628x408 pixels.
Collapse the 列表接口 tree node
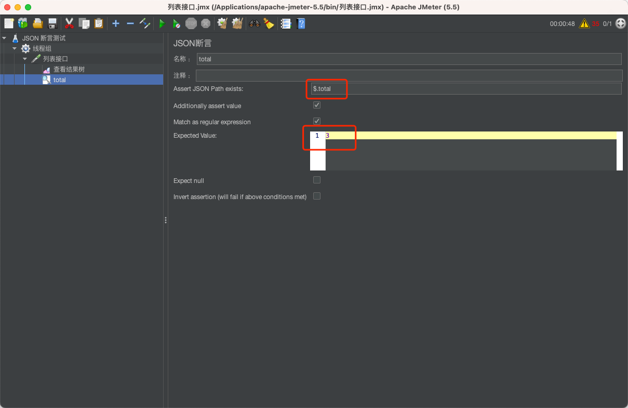pos(24,59)
